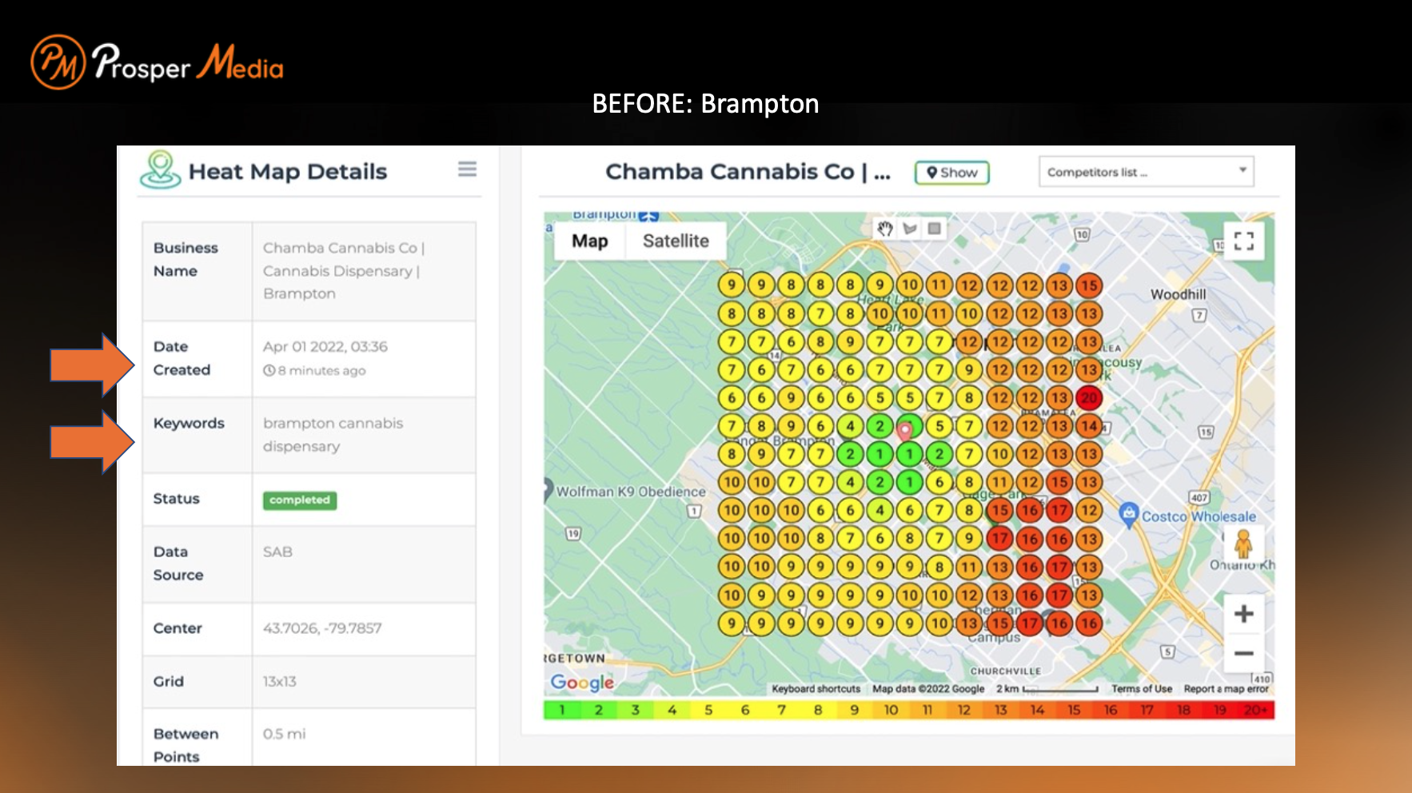
Task: Switch to Map view tab
Action: tap(590, 241)
